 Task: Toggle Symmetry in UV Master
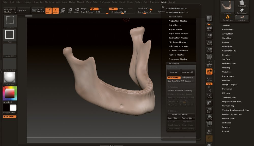tap(174, 78)
